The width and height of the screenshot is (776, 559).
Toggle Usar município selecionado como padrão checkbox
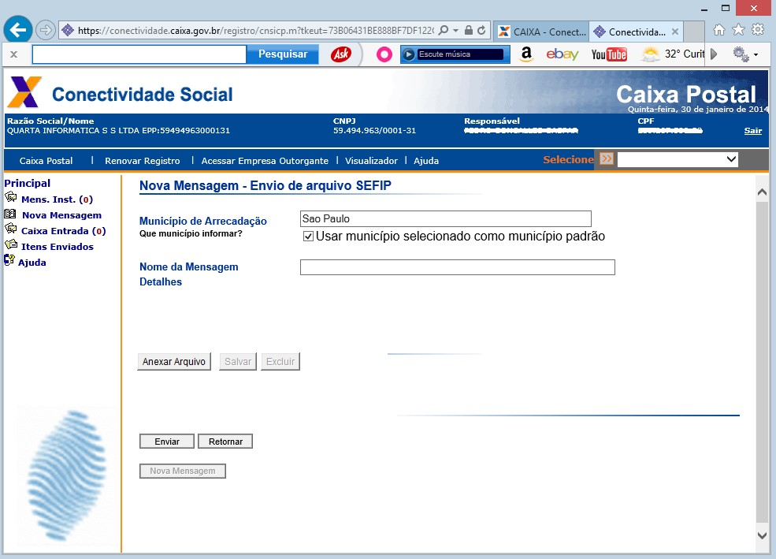pyautogui.click(x=308, y=237)
